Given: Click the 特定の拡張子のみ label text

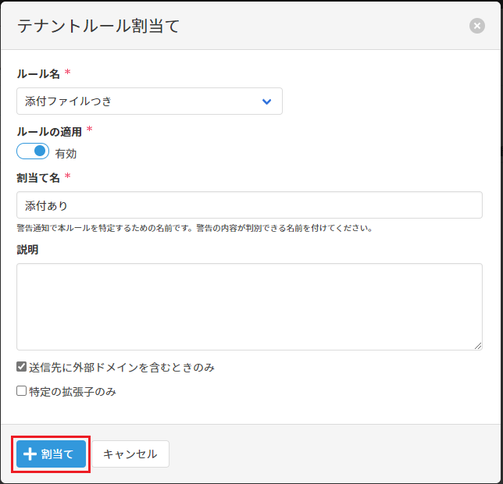Looking at the screenshot, I should tap(73, 392).
